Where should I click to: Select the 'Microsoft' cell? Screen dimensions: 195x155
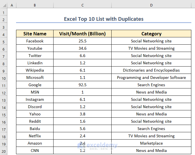pyautogui.click(x=35, y=77)
